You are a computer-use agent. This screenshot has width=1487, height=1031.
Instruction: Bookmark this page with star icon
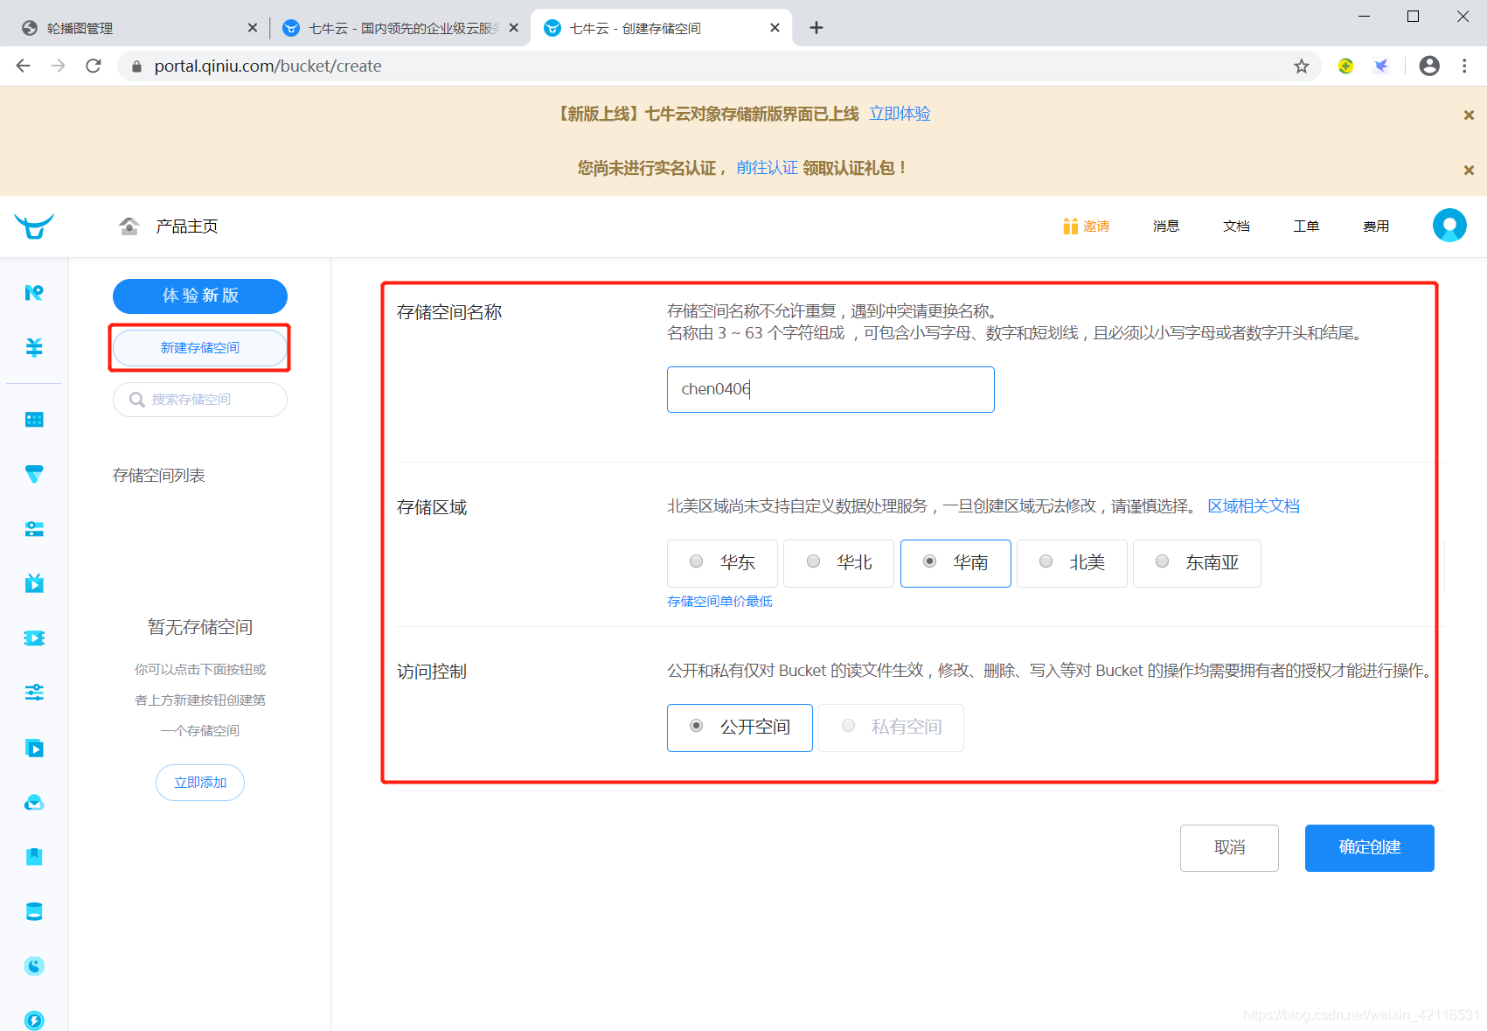pyautogui.click(x=1302, y=66)
